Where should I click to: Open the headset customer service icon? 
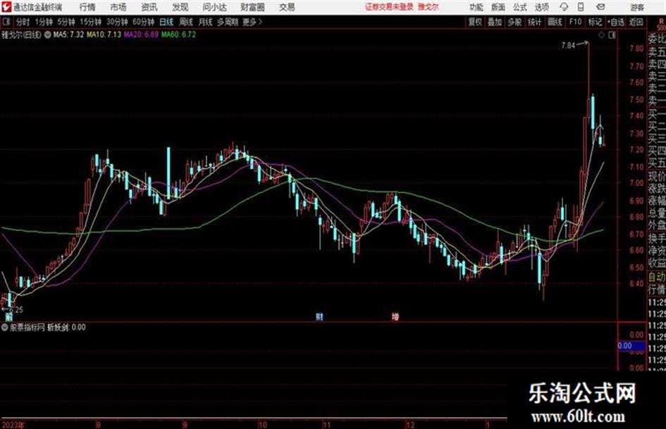tap(564, 7)
